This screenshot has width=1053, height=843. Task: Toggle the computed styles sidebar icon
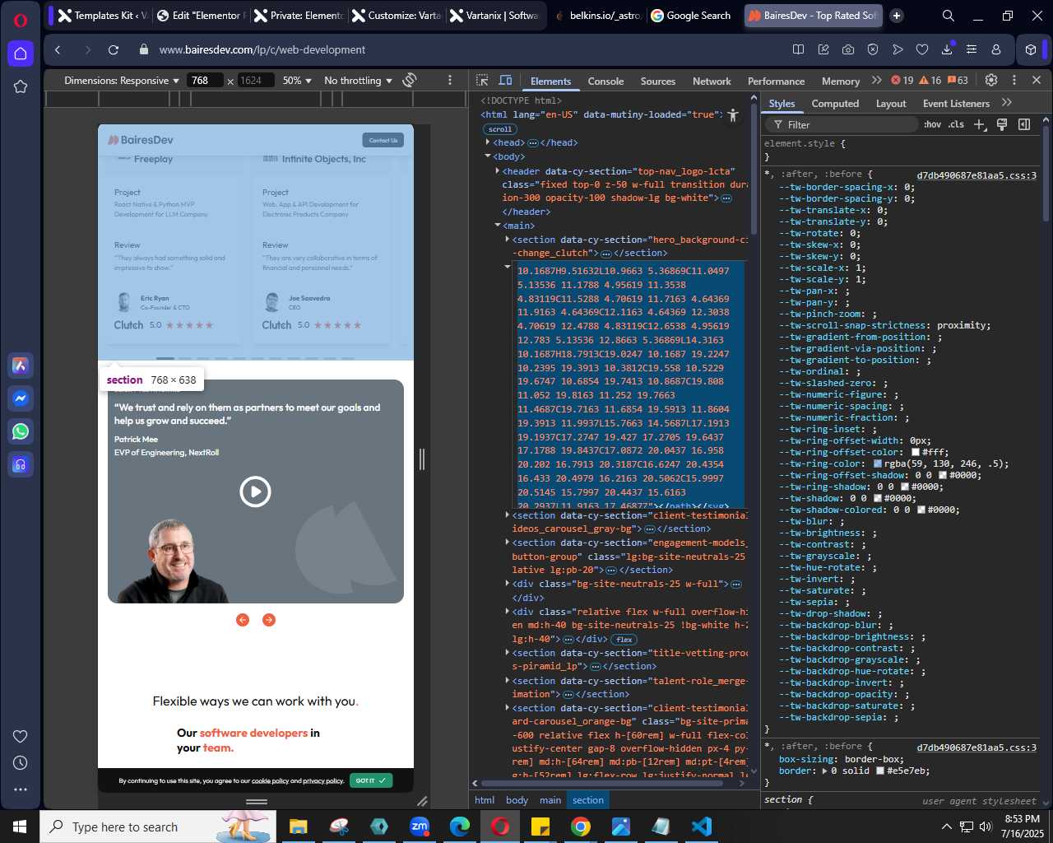[x=1024, y=124]
